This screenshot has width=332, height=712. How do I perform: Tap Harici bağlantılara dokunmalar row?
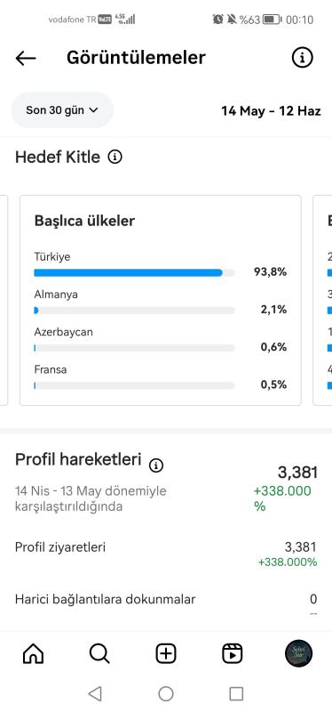click(x=166, y=603)
